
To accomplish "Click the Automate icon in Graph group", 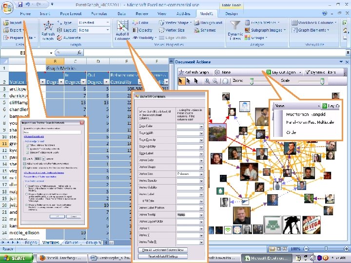I will coord(59,38).
